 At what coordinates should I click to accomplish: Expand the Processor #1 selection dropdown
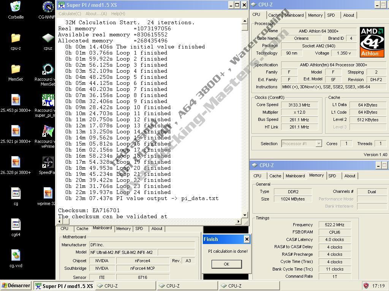pos(319,144)
